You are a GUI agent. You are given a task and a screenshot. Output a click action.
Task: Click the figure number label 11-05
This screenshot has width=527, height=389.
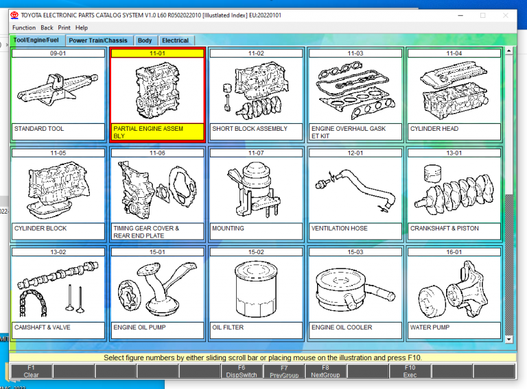pos(58,153)
